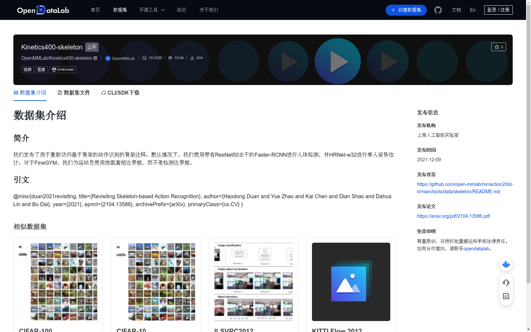
Task: Open 数据集 in the top navigation
Action: click(120, 10)
